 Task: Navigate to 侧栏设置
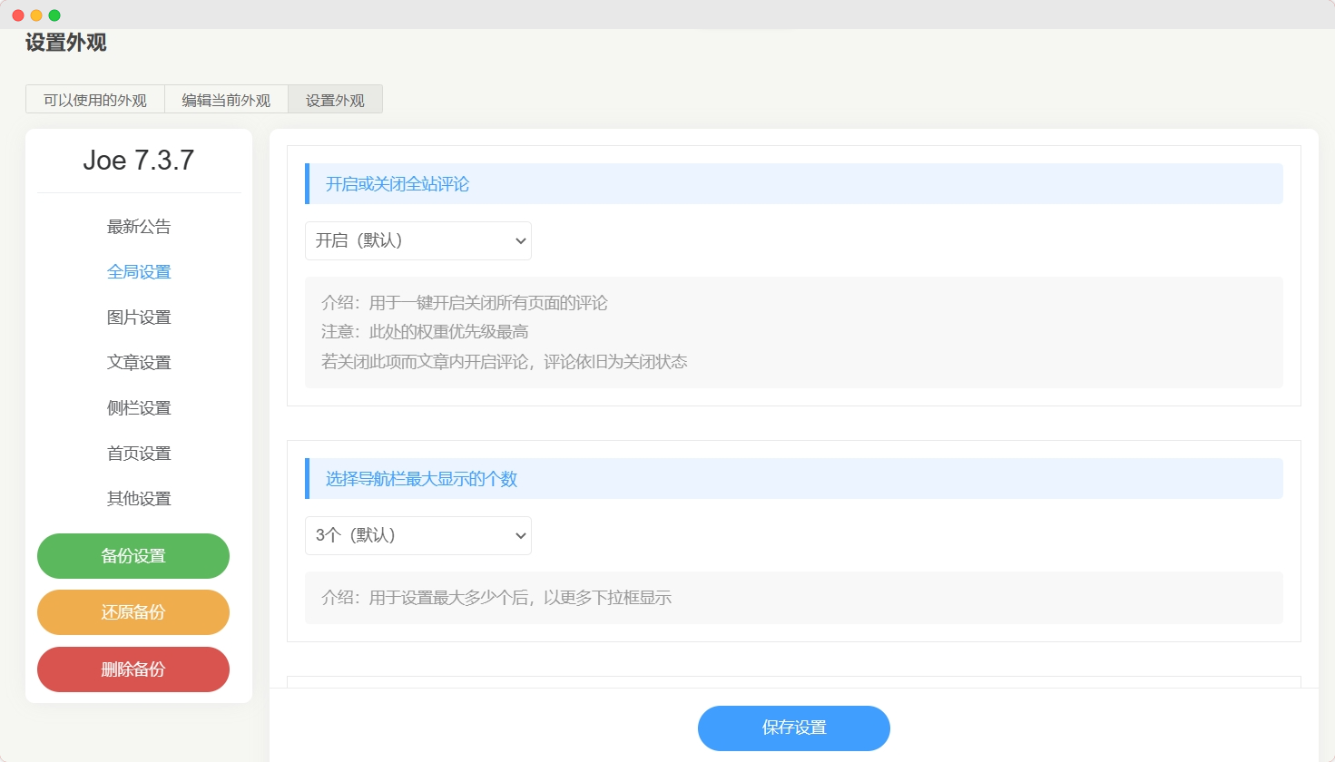pyautogui.click(x=139, y=408)
